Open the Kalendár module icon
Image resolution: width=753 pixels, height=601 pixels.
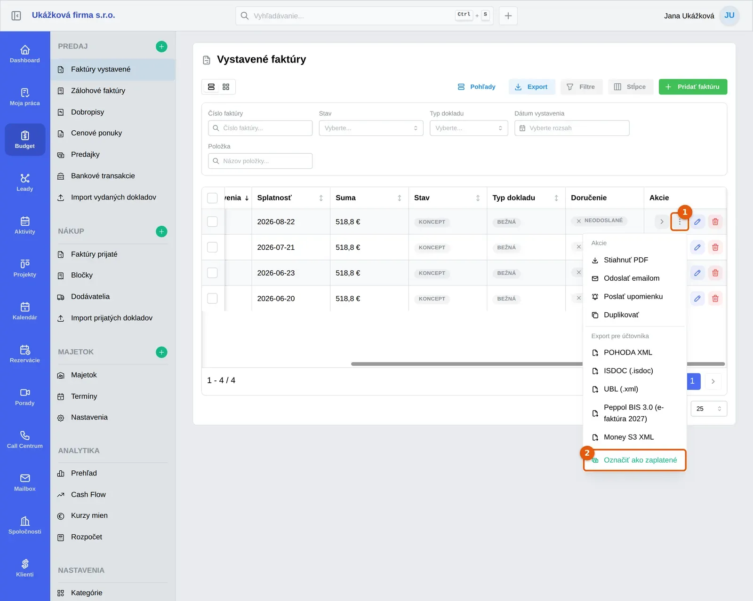pos(25,311)
